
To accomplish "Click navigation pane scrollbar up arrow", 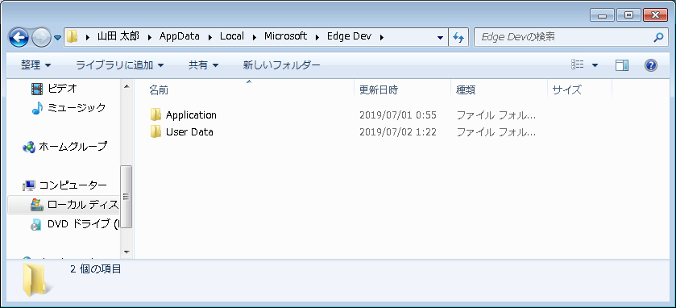I will [126, 87].
